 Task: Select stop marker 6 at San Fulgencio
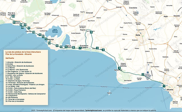click(91, 32)
